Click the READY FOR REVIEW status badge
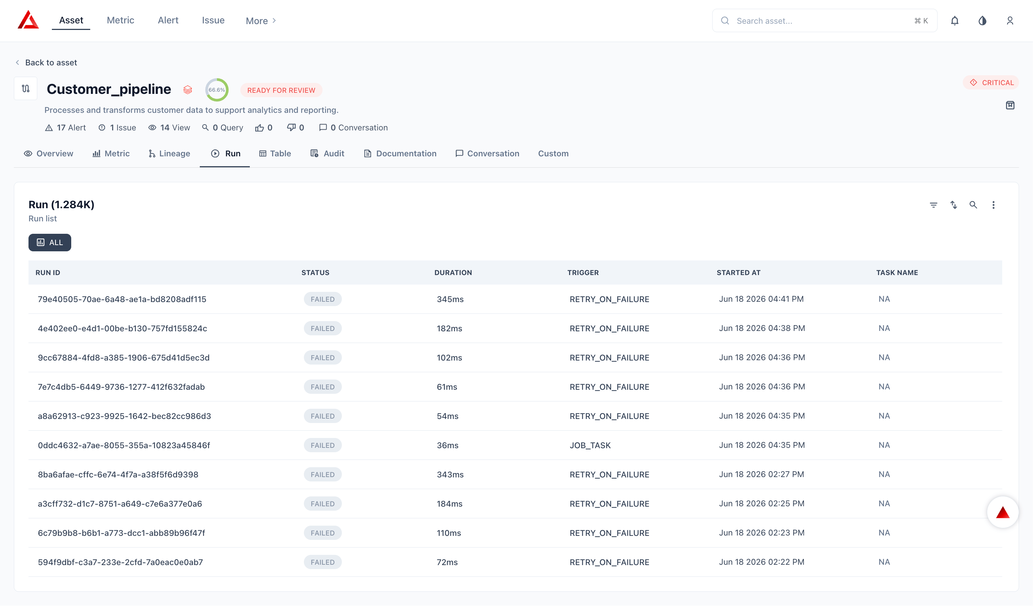The height and width of the screenshot is (606, 1034). tap(282, 90)
